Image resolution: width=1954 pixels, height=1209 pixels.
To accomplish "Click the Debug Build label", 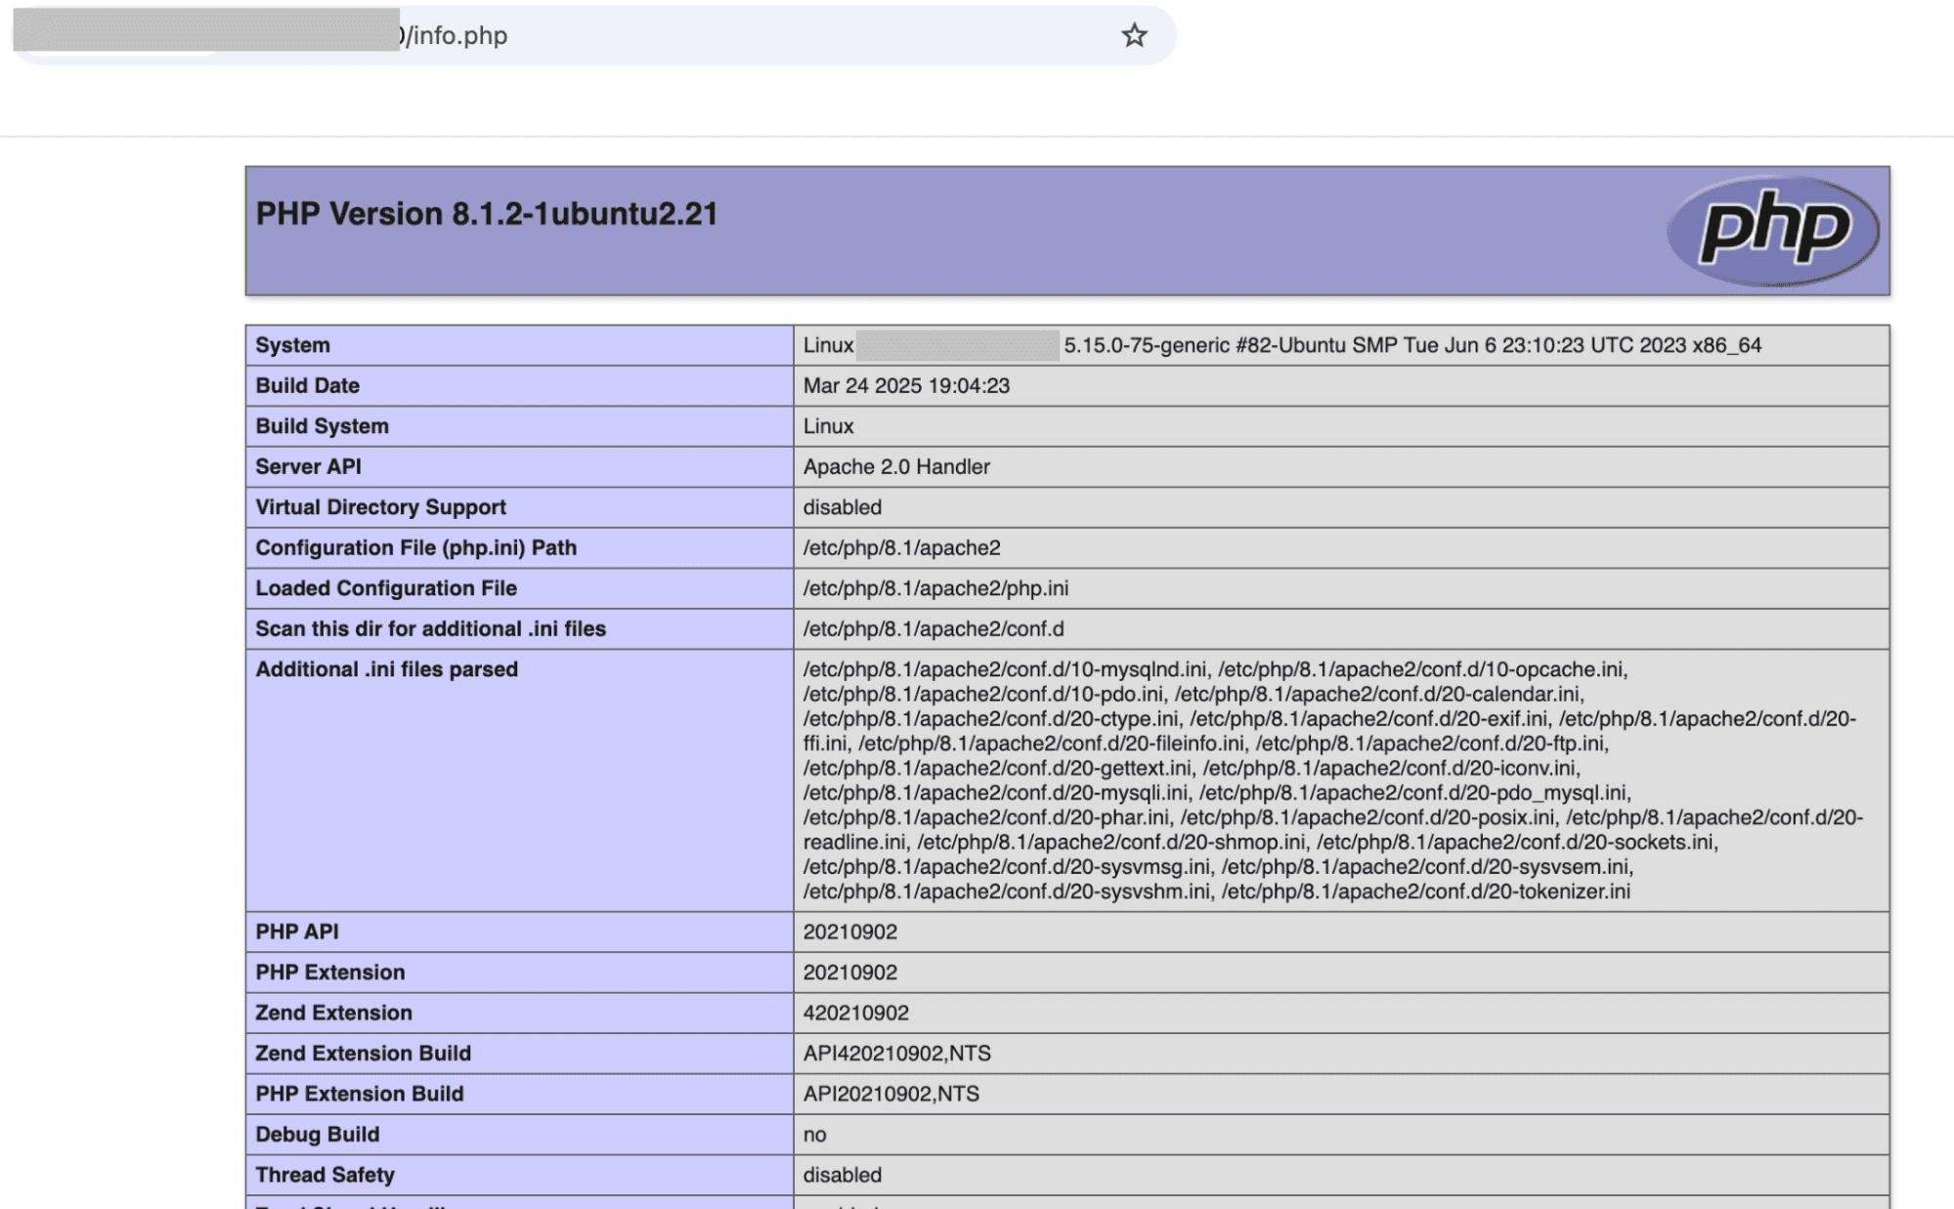I will tap(317, 1135).
